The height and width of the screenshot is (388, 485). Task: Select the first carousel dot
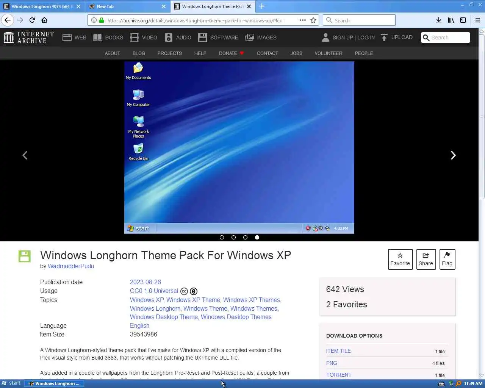[222, 237]
